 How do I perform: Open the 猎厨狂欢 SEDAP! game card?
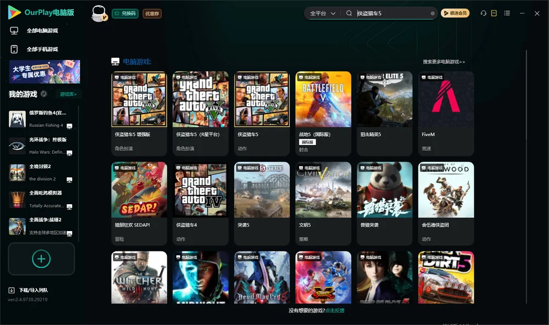click(x=139, y=204)
